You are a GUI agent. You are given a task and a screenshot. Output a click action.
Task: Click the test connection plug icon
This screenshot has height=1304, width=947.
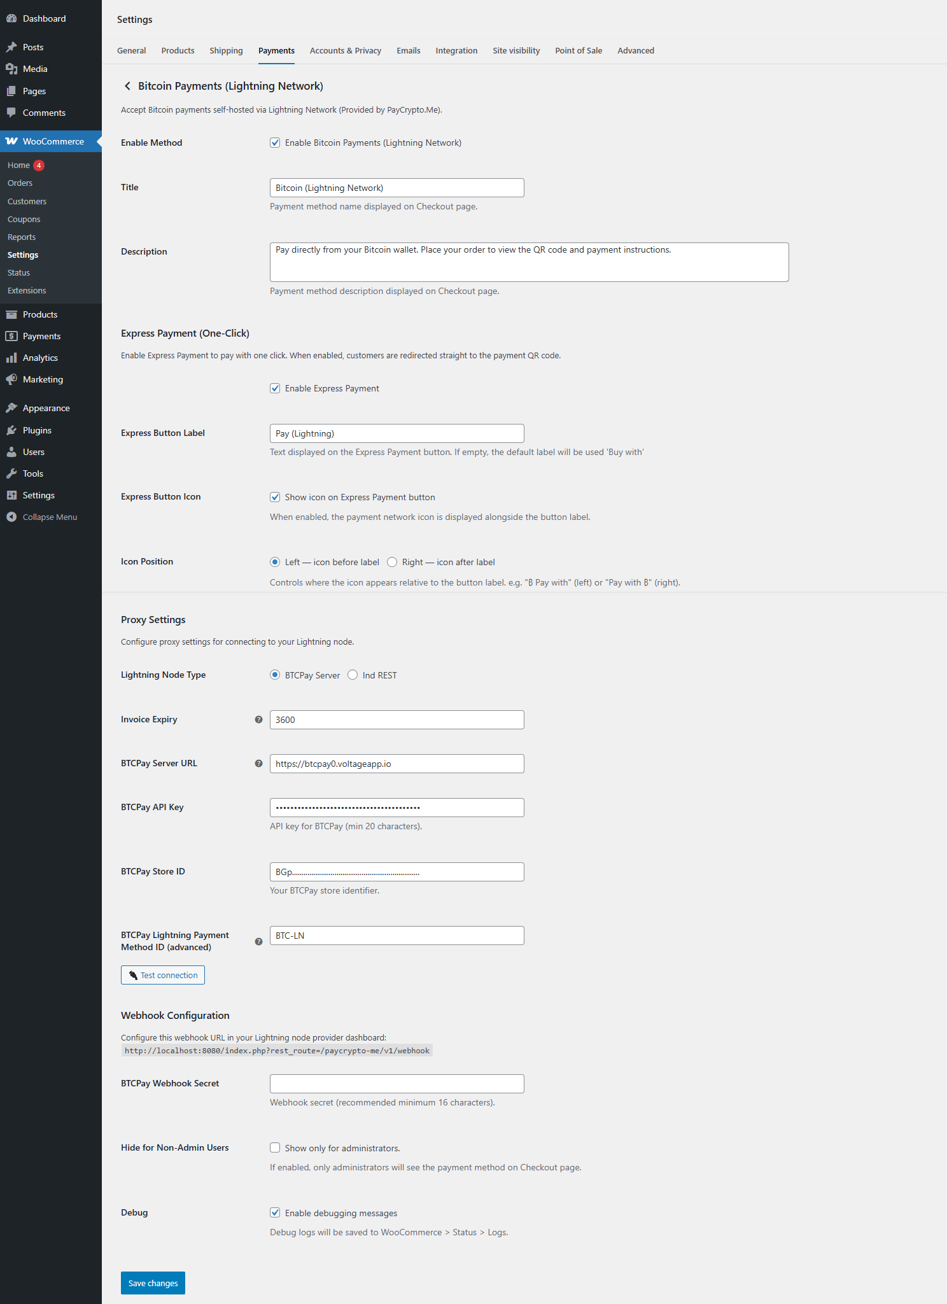[x=133, y=975]
